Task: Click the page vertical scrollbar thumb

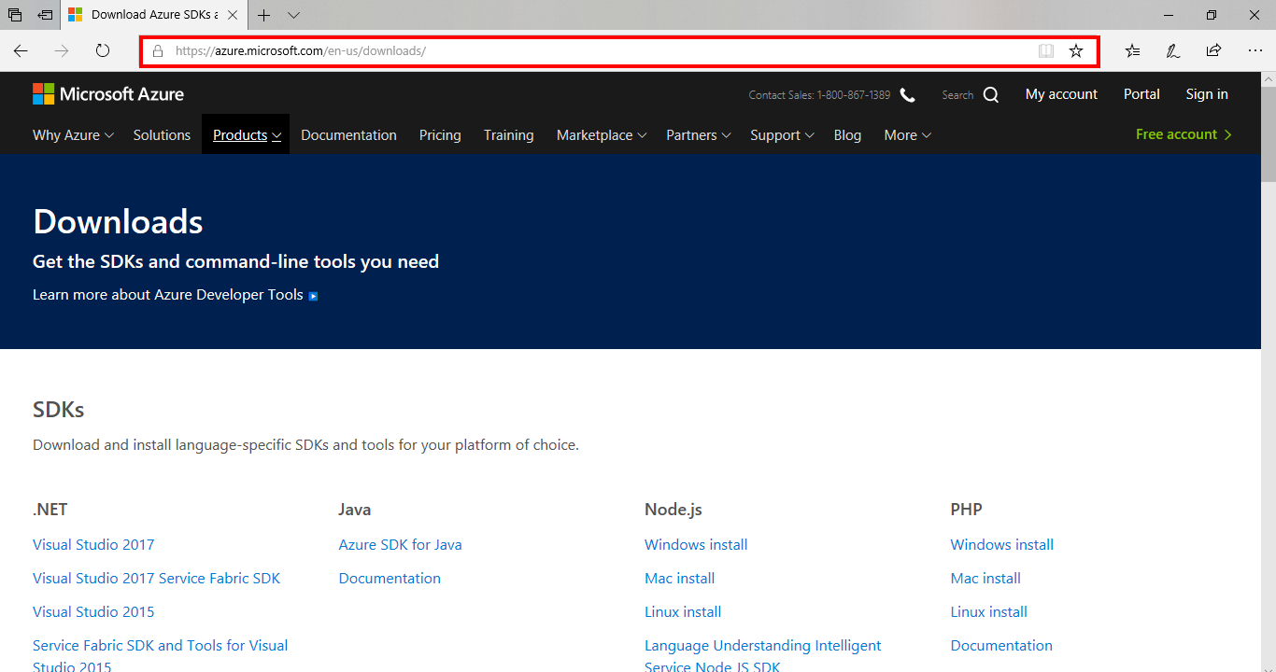Action: click(1268, 135)
